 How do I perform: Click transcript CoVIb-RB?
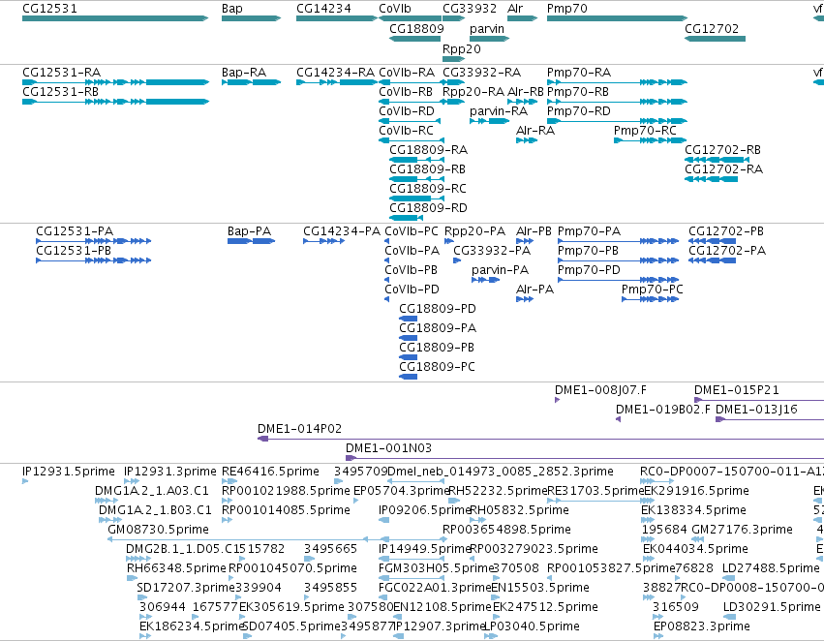(x=410, y=102)
